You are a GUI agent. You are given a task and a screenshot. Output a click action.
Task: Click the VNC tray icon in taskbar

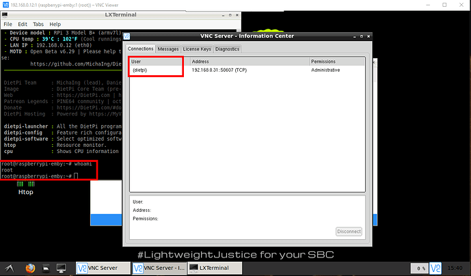435,268
